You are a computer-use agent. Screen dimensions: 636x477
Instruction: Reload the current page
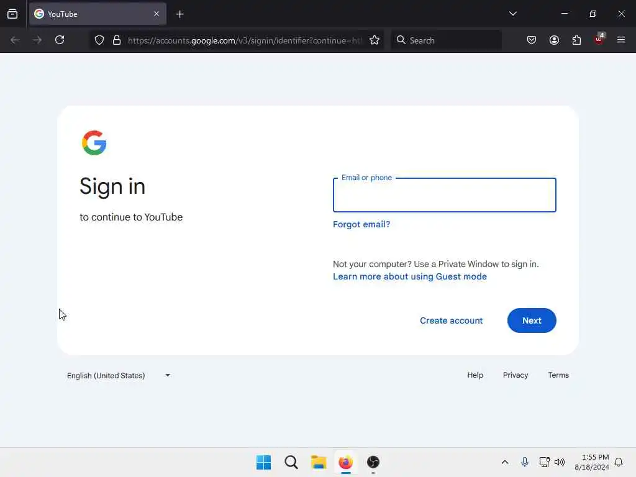tap(60, 40)
